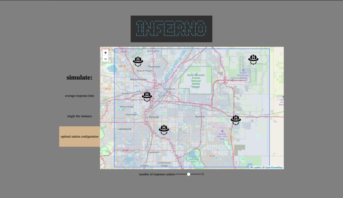The width and height of the screenshot is (343, 198).
Task: Click the simulate: heading text
Action: pos(80,77)
